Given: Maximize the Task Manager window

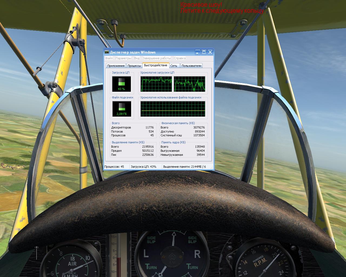Looking at the screenshot, I should [204, 52].
